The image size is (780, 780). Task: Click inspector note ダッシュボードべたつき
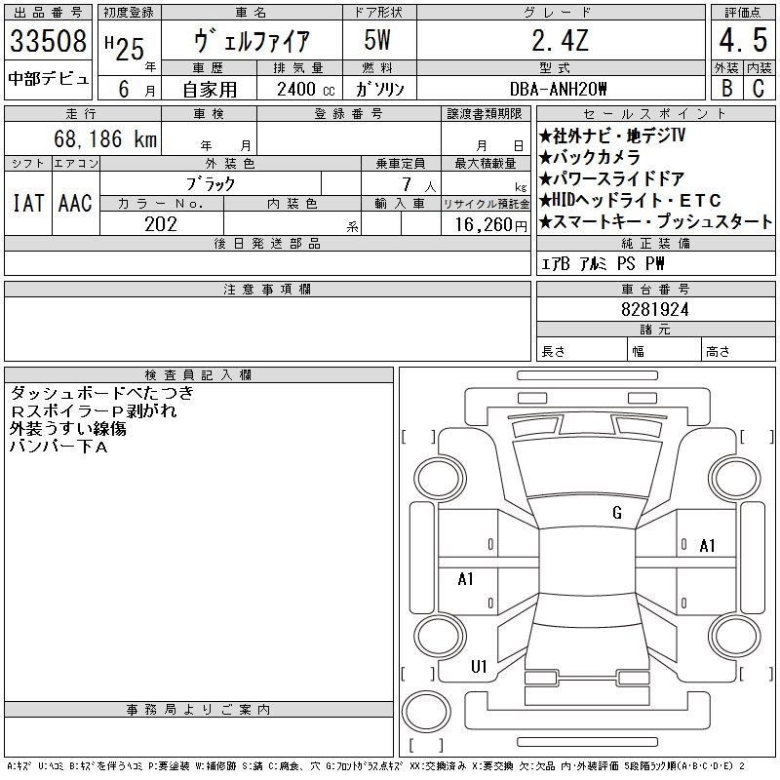click(102, 393)
